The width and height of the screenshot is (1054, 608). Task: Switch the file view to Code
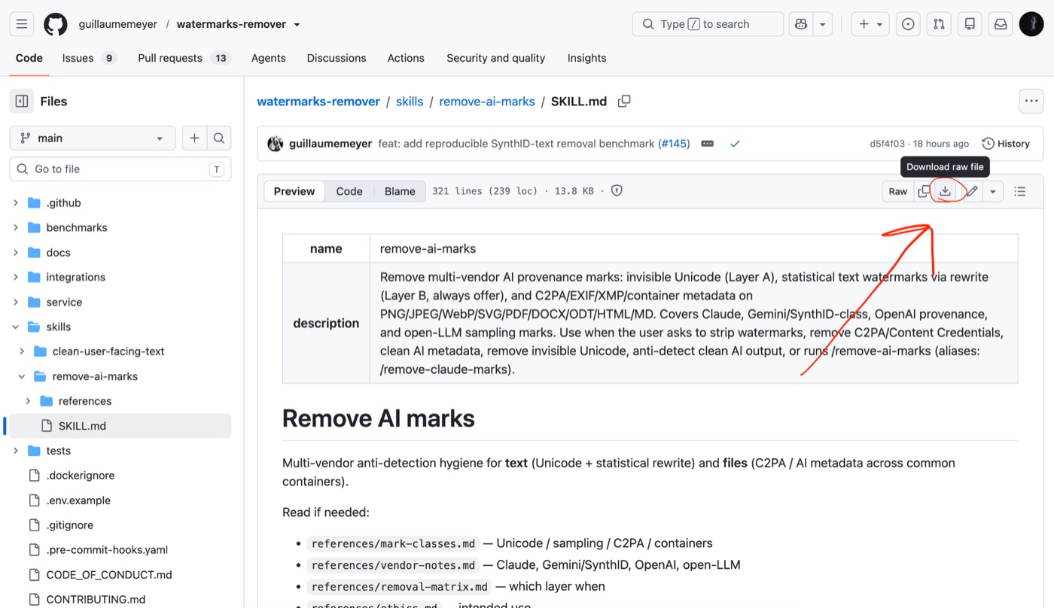pos(349,191)
